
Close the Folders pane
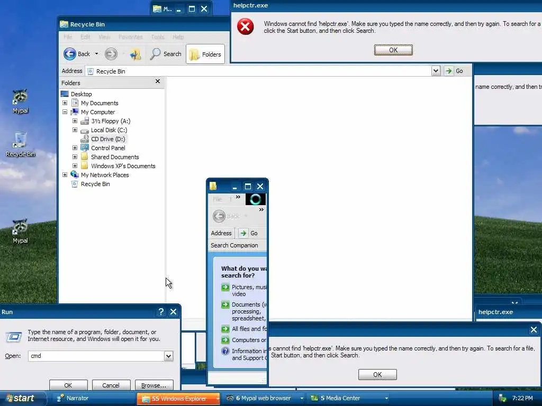coord(158,81)
